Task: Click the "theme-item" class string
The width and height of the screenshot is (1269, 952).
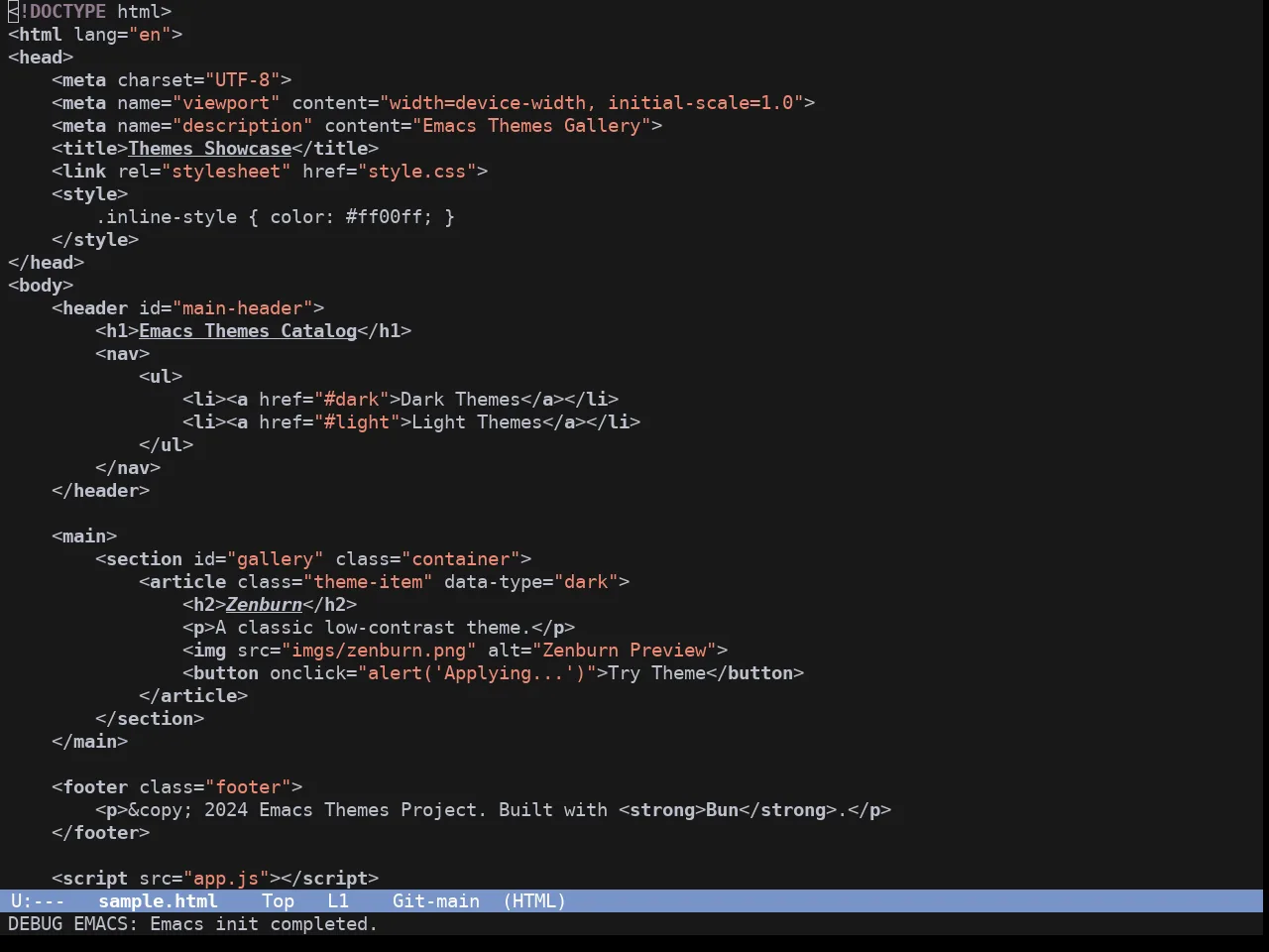Action: click(x=368, y=582)
